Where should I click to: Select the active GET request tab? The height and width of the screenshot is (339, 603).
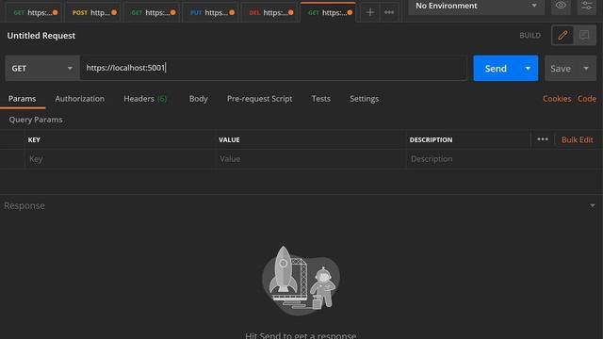329,12
